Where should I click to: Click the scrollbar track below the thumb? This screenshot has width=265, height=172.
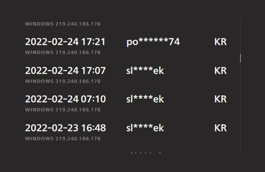coord(240,108)
